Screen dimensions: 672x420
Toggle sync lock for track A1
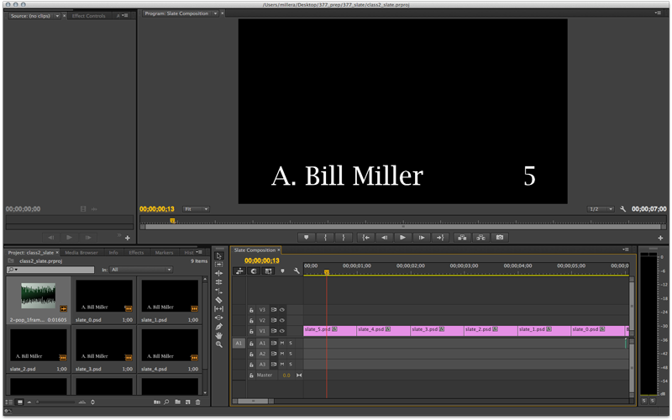tap(274, 343)
